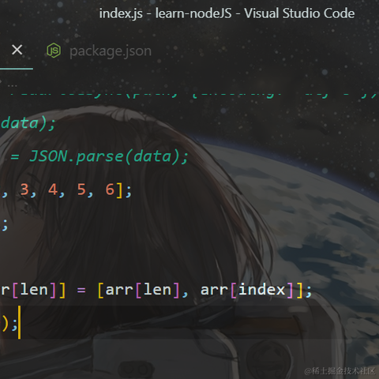Click the number '3' in the array literal
The width and height of the screenshot is (379, 379).
[24, 189]
